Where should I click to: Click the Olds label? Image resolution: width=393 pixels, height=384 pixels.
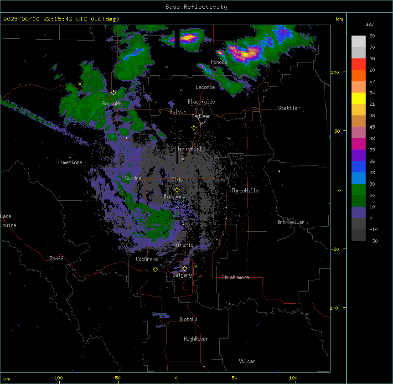177,180
